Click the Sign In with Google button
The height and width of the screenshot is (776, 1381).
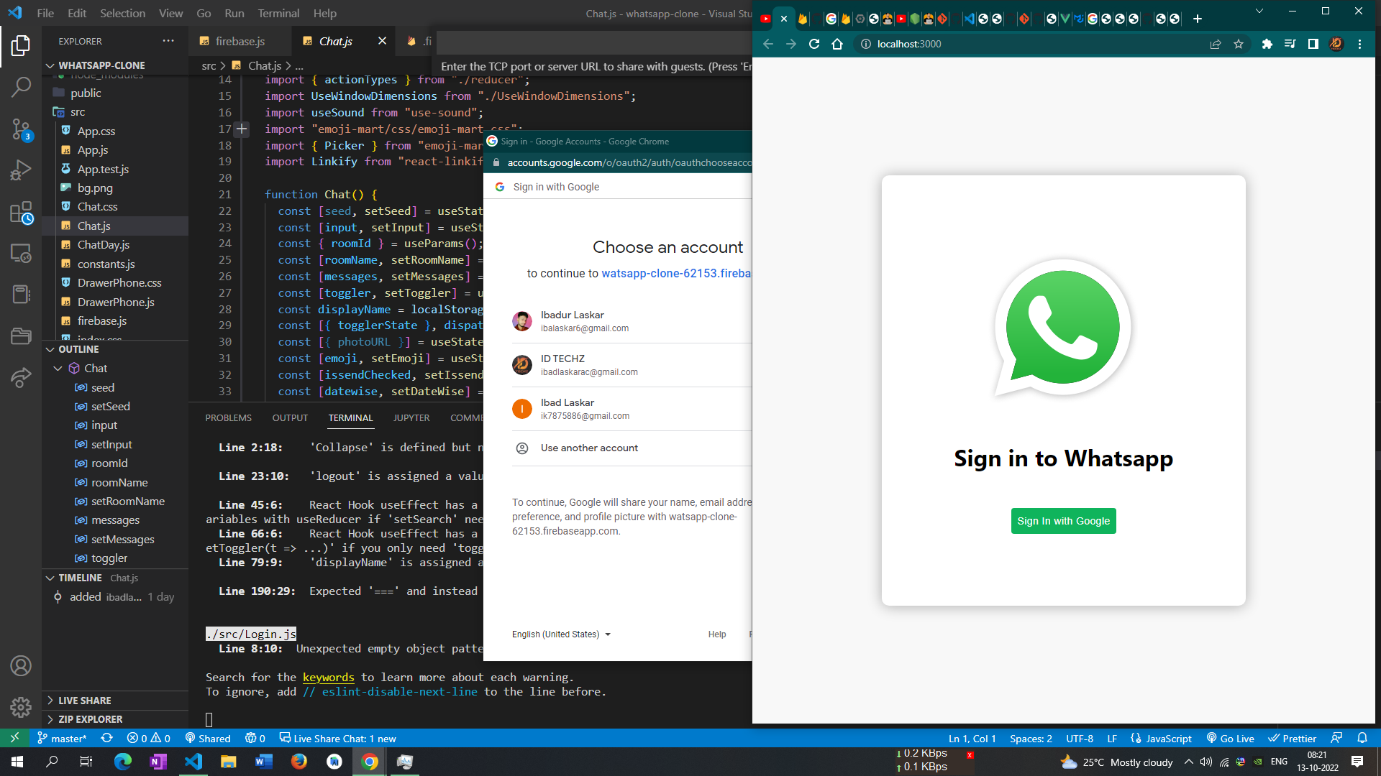coord(1063,521)
